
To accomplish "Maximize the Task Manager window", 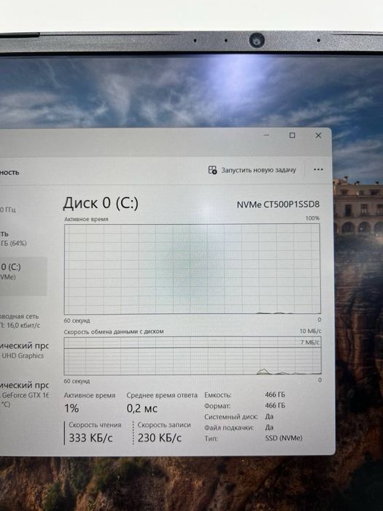I will tap(292, 135).
